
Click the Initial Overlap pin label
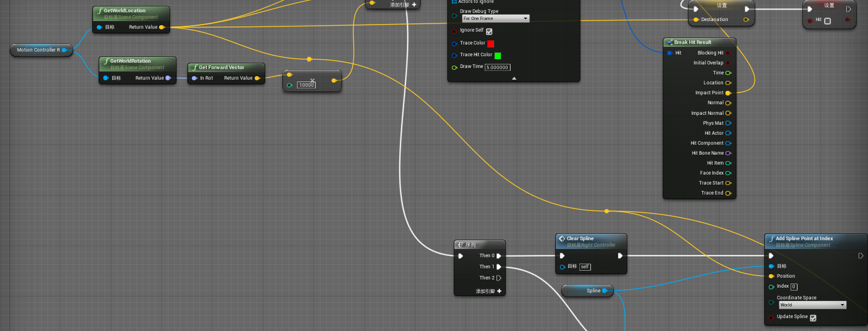click(x=708, y=63)
